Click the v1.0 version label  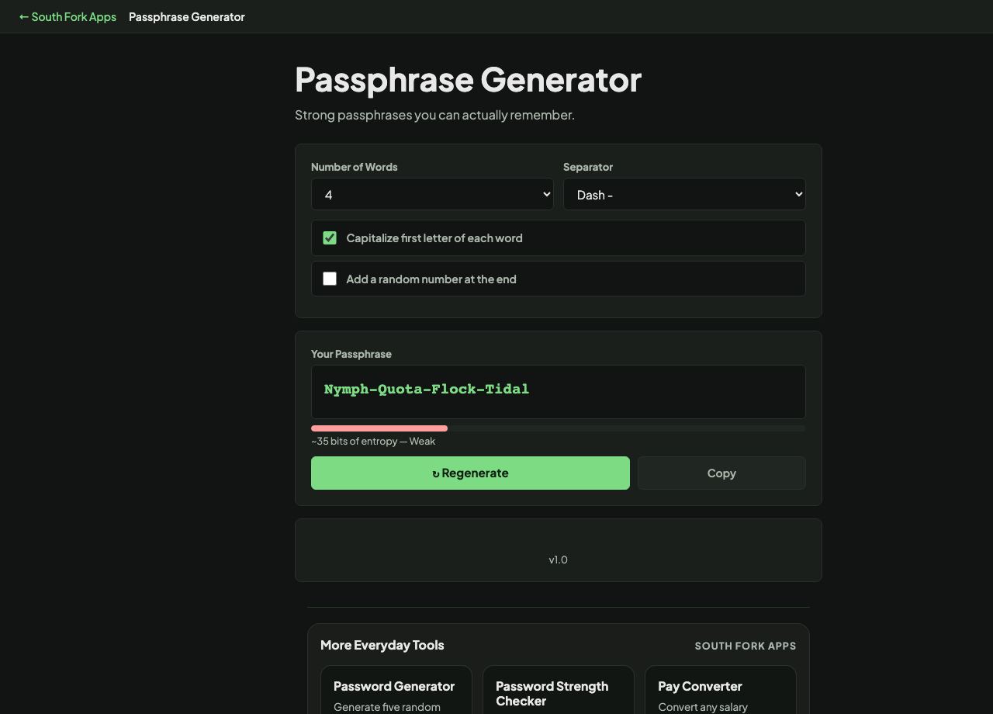[x=559, y=560]
